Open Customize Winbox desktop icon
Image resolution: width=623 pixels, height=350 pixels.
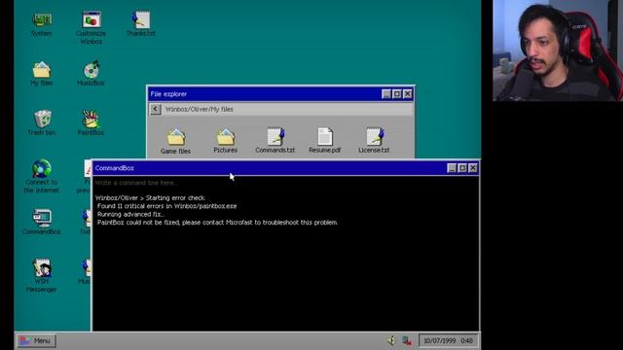91,28
